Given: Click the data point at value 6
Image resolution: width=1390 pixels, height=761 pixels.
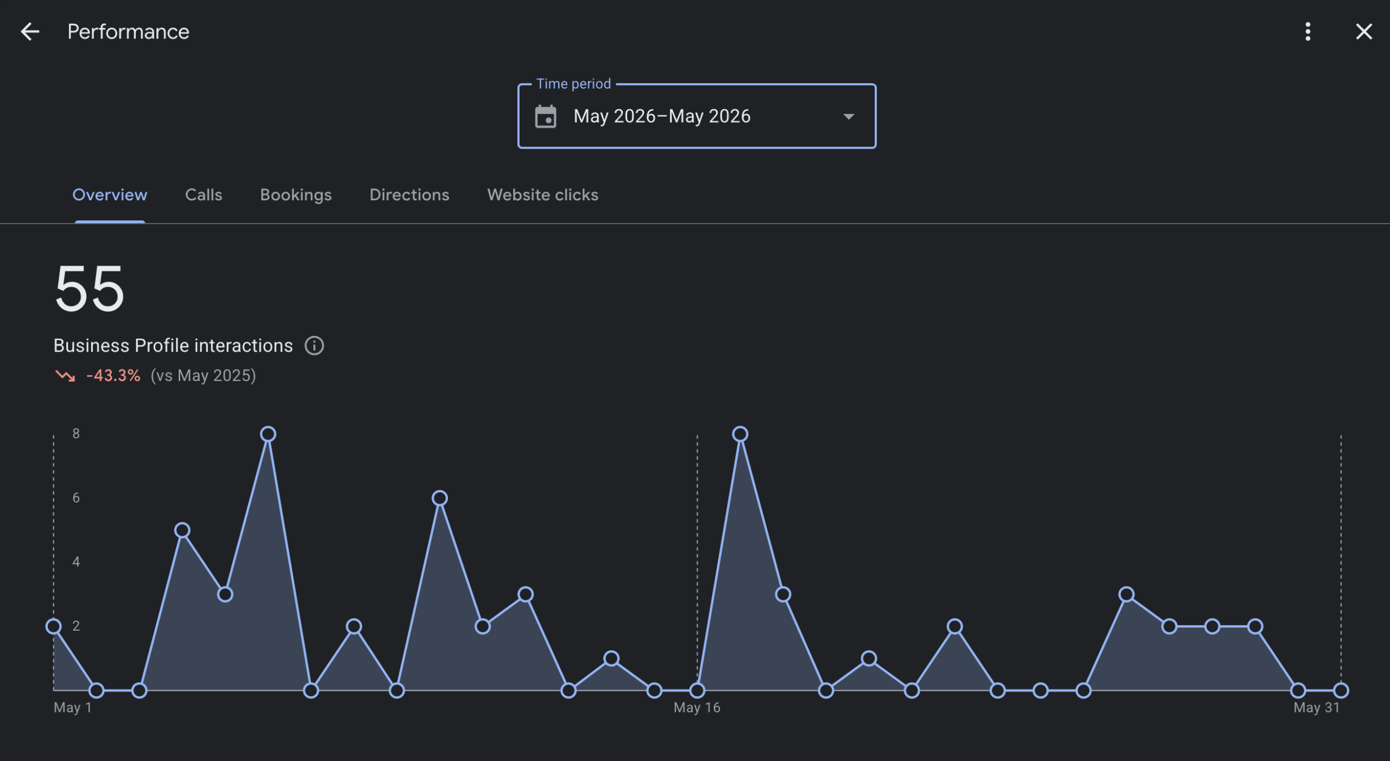Looking at the screenshot, I should click(440, 498).
